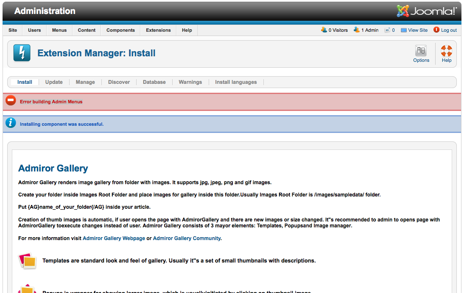
Task: Click the Templates are standard look description
Action: (179, 260)
